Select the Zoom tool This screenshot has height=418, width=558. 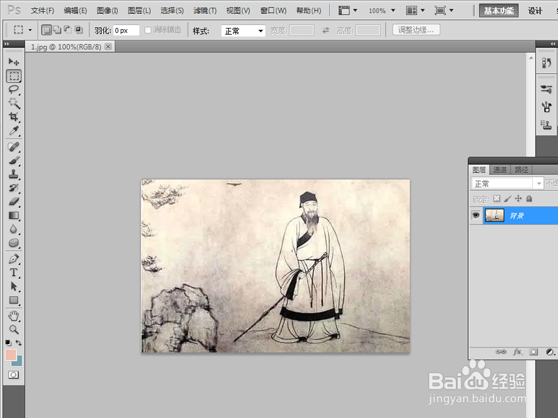14,330
